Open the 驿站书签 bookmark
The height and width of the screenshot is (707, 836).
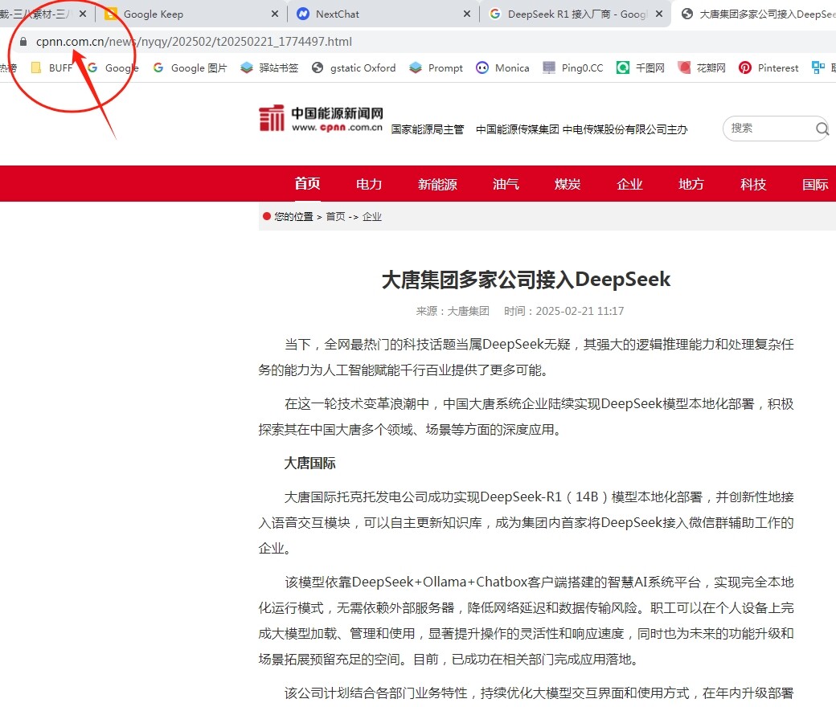point(269,67)
